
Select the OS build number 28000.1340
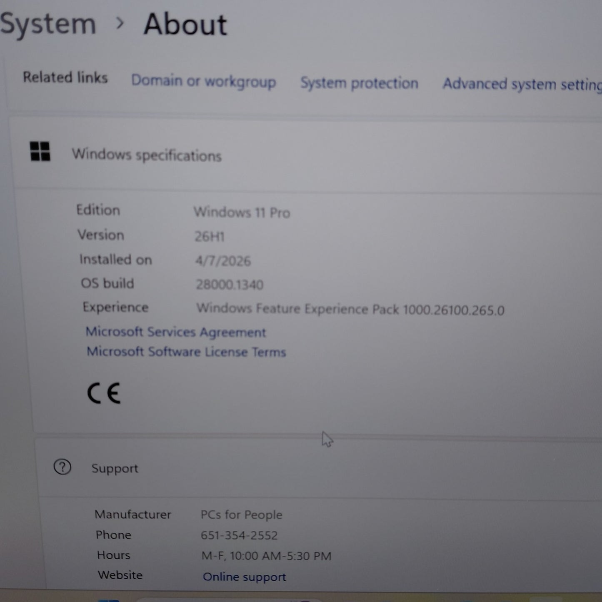coord(230,285)
